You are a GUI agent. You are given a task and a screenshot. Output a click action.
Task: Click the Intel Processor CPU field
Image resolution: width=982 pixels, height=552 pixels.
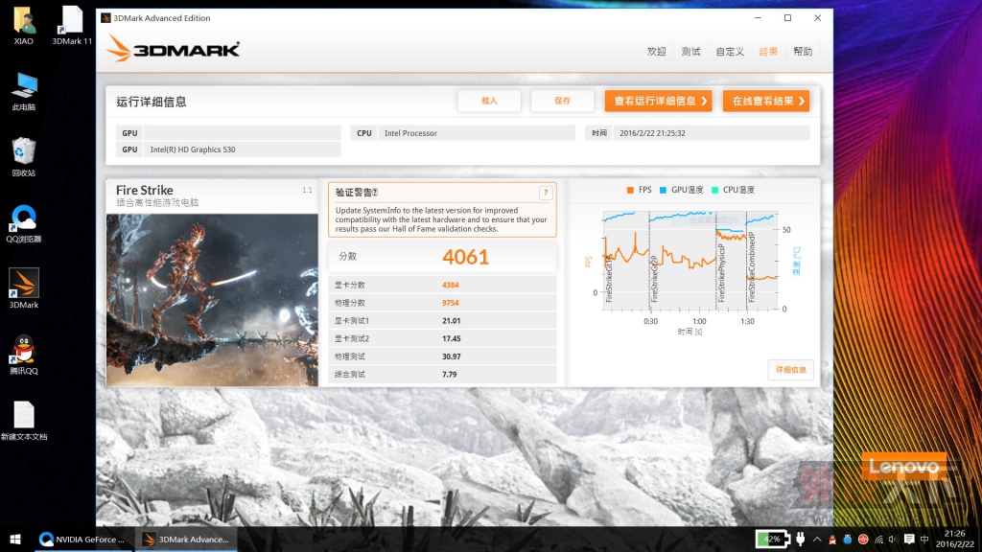pyautogui.click(x=476, y=133)
